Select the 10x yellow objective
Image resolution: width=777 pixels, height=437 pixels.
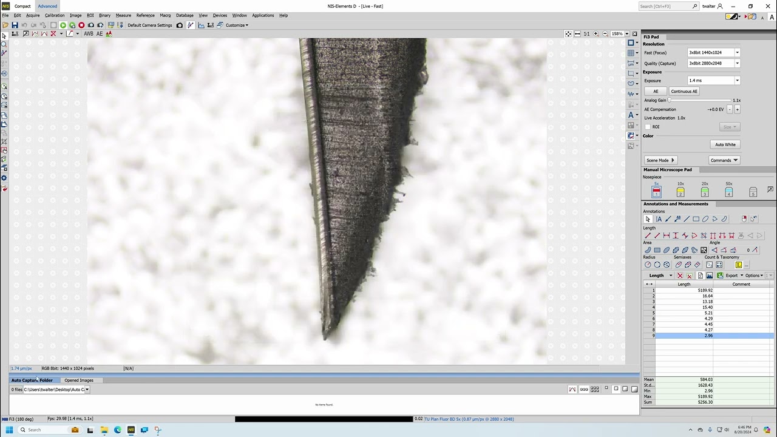(680, 192)
